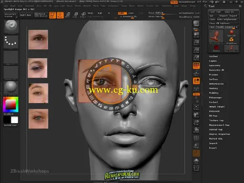244x183 pixels.
Task: Click the AAHalf icon
Action: click(196, 58)
